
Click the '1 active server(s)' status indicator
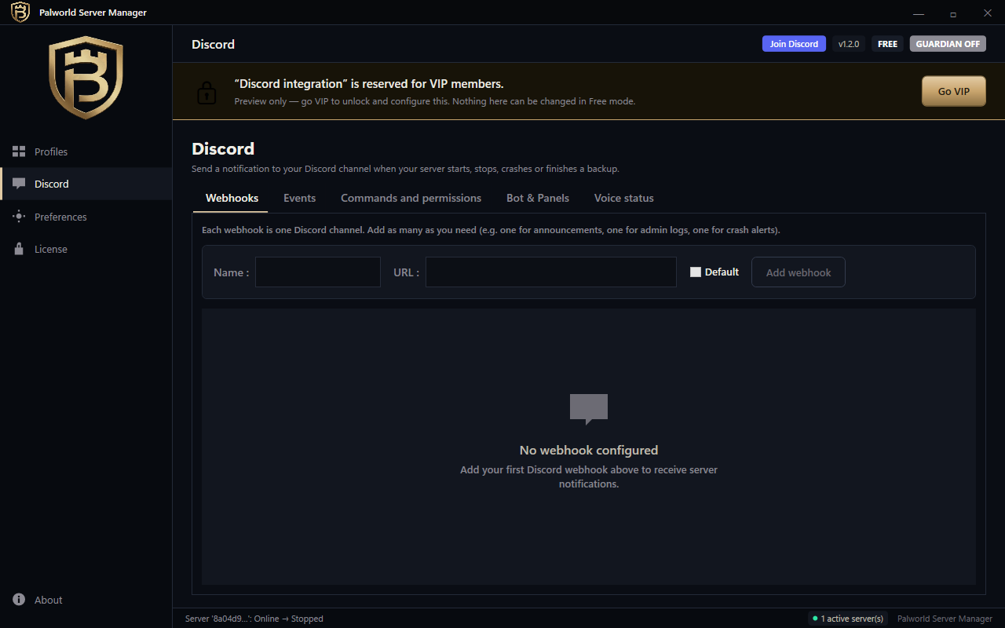tap(848, 619)
